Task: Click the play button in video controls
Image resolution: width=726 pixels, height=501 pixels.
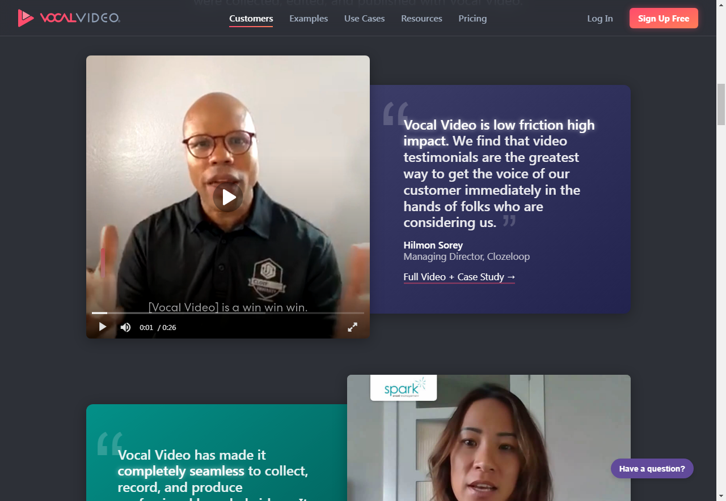Action: [103, 327]
